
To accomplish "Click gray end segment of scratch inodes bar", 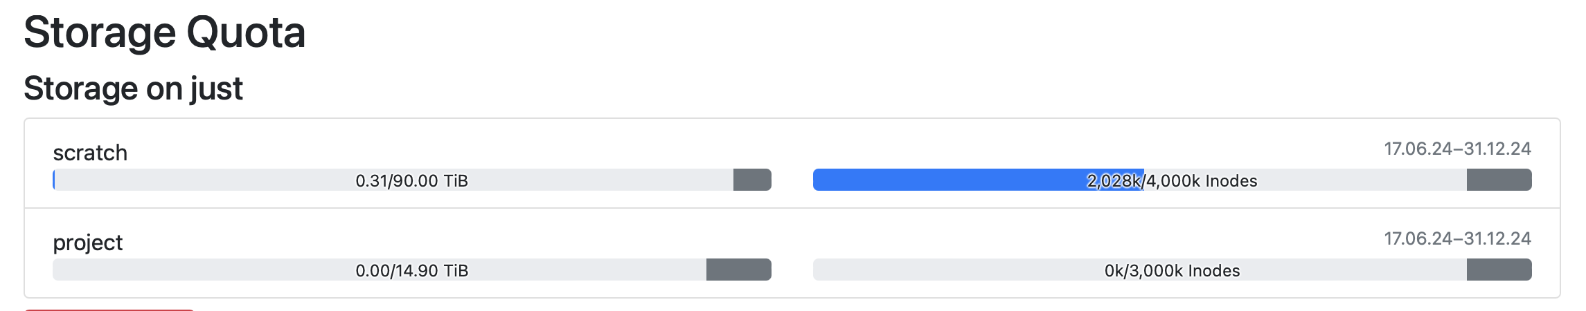I will 1499,180.
